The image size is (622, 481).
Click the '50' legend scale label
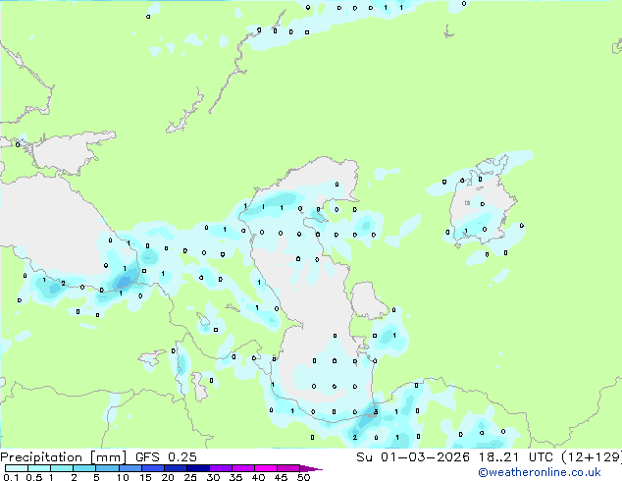tap(303, 477)
